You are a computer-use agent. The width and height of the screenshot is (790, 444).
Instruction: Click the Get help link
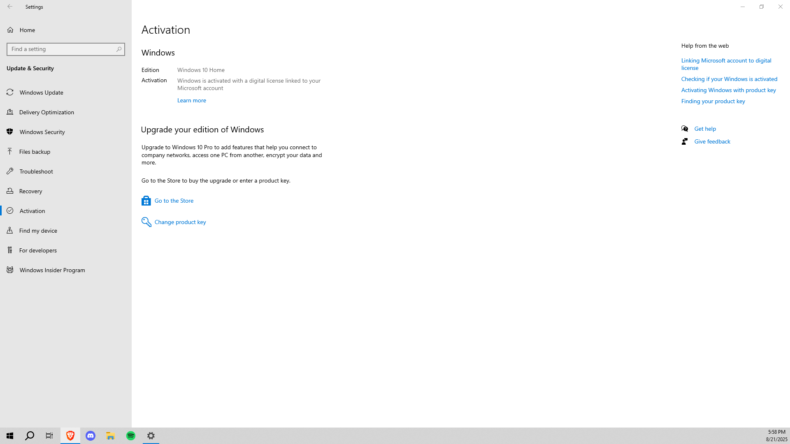pyautogui.click(x=705, y=129)
